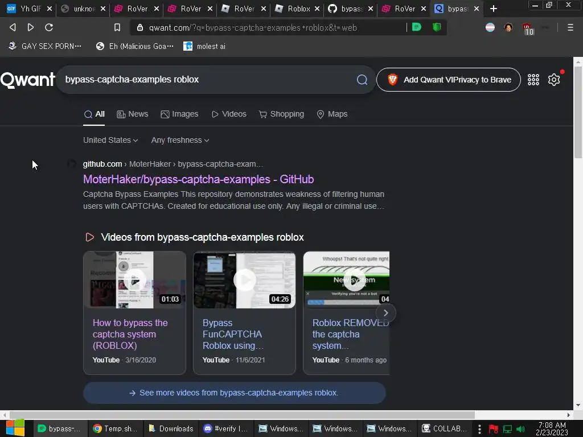Open the network monitor tray icon
This screenshot has height=437, width=583.
tap(507, 429)
